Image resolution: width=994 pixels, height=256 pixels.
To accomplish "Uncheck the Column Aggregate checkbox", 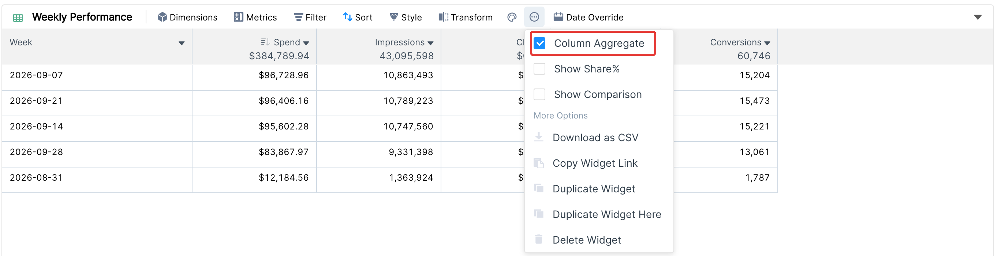I will point(539,43).
